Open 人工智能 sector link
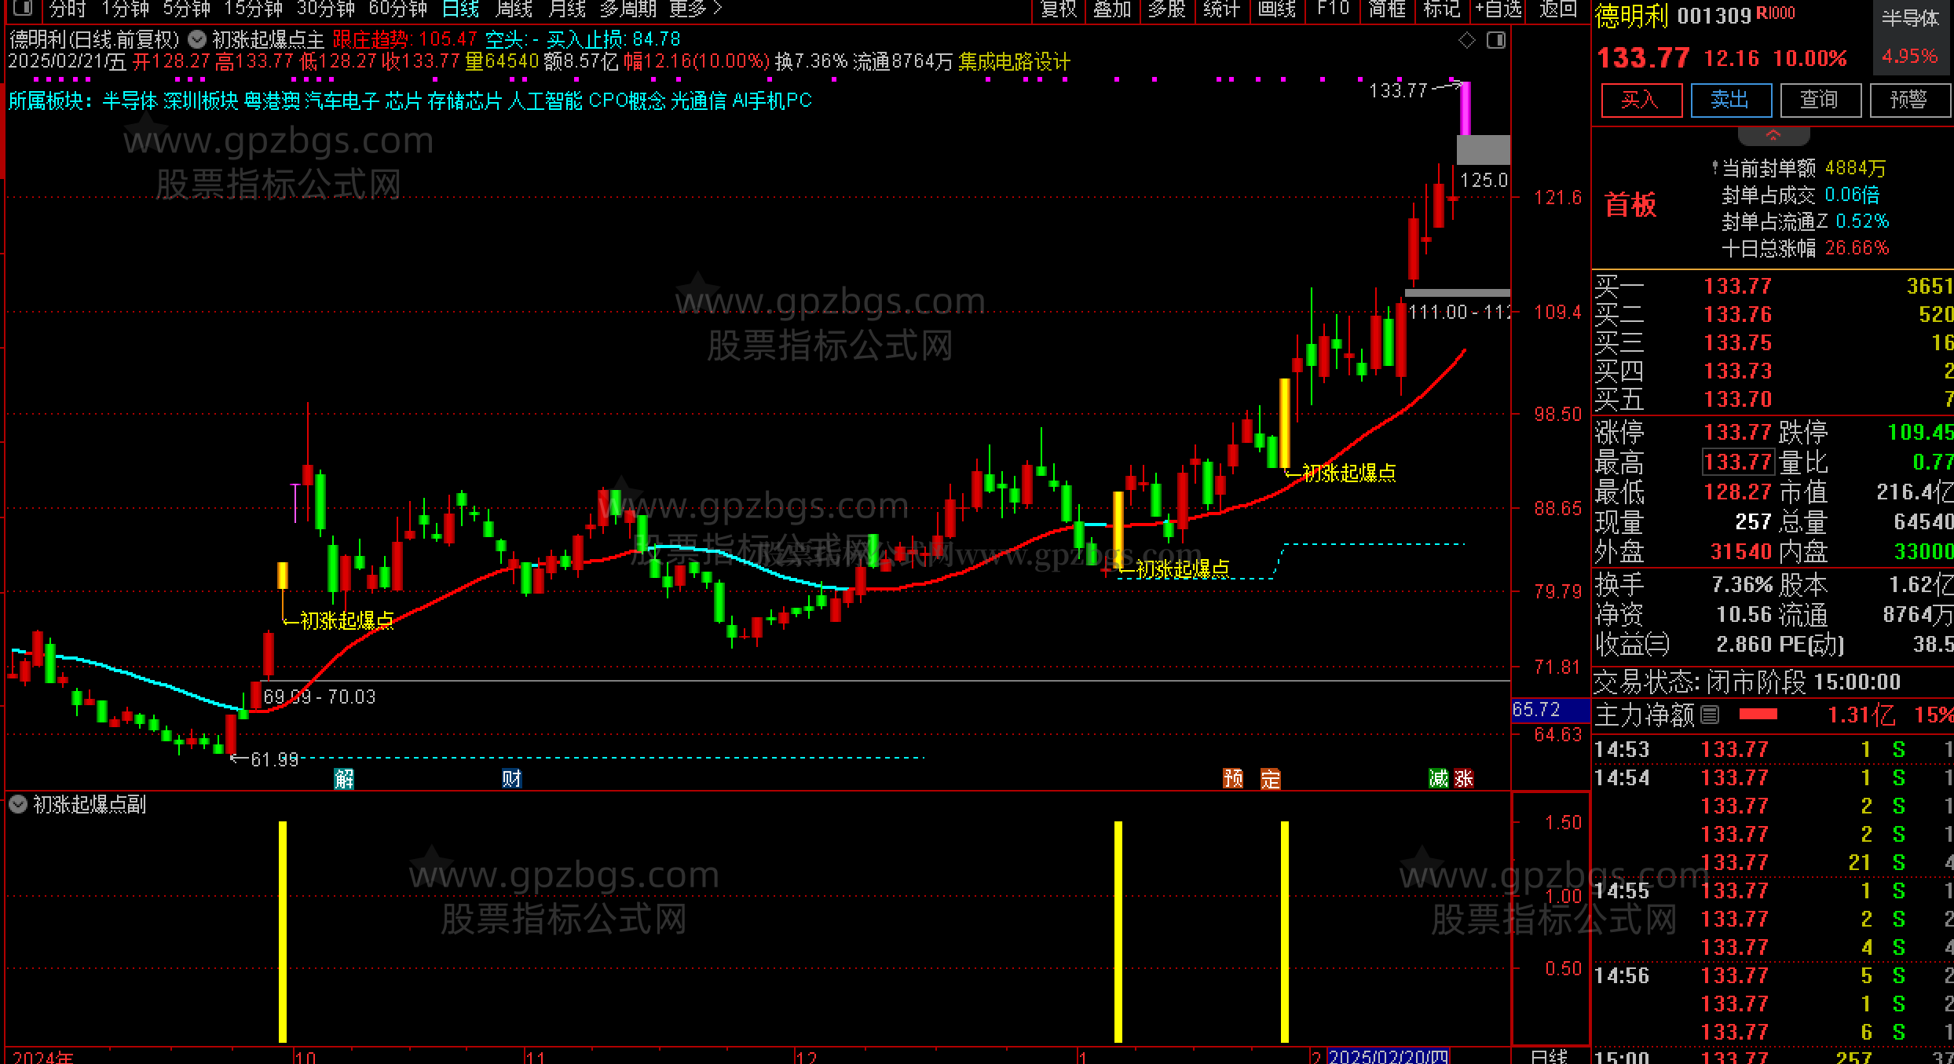Image resolution: width=1954 pixels, height=1064 pixels. pos(545,101)
